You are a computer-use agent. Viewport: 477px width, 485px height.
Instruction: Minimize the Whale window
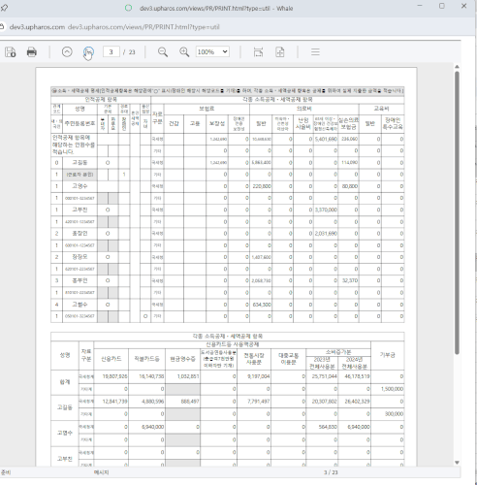tap(420, 6)
